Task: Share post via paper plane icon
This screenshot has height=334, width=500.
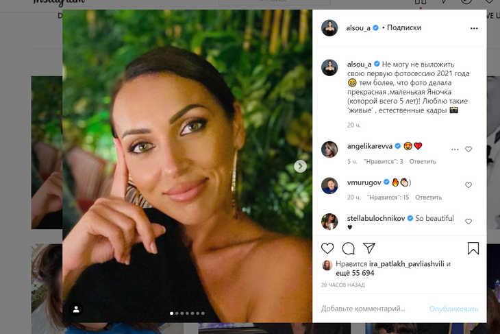Action: click(368, 248)
